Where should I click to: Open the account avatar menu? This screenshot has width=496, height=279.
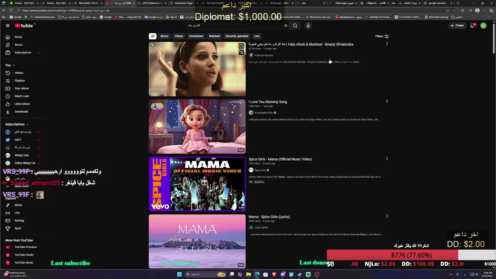coord(483,26)
